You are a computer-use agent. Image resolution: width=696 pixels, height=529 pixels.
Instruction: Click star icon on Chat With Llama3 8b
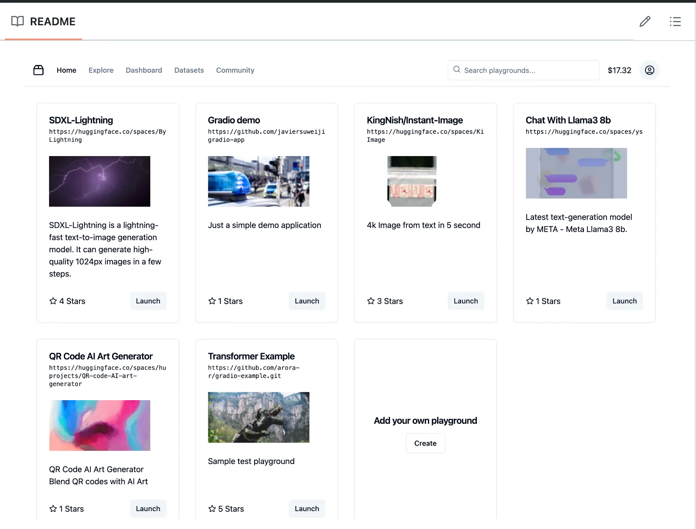coord(530,301)
